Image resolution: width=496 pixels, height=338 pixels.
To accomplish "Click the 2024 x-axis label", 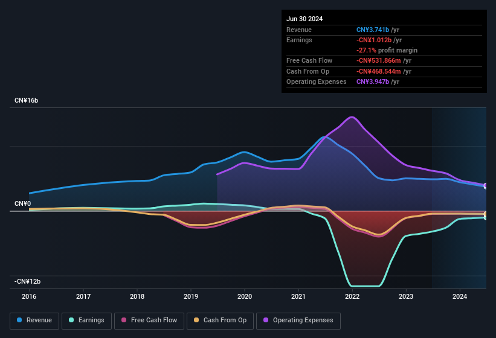I will (460, 296).
